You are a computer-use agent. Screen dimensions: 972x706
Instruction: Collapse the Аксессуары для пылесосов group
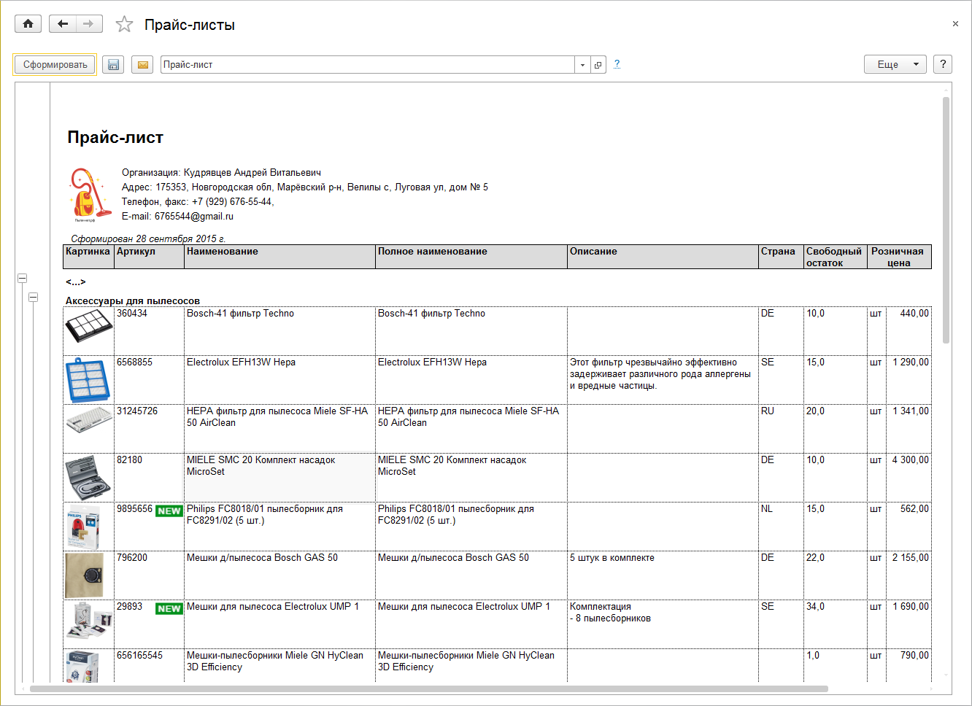click(x=34, y=298)
